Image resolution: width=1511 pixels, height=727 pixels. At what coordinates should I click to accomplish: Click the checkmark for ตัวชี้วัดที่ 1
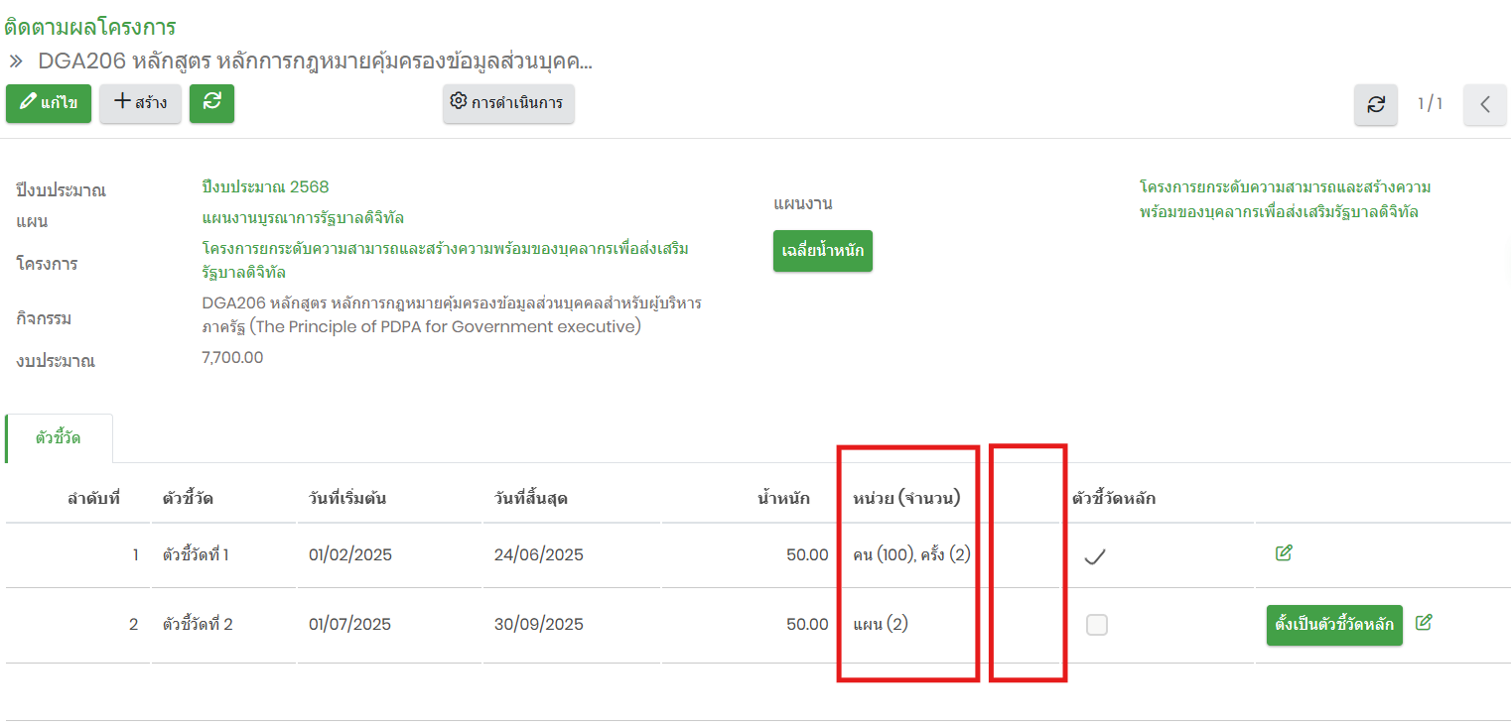(x=1095, y=556)
